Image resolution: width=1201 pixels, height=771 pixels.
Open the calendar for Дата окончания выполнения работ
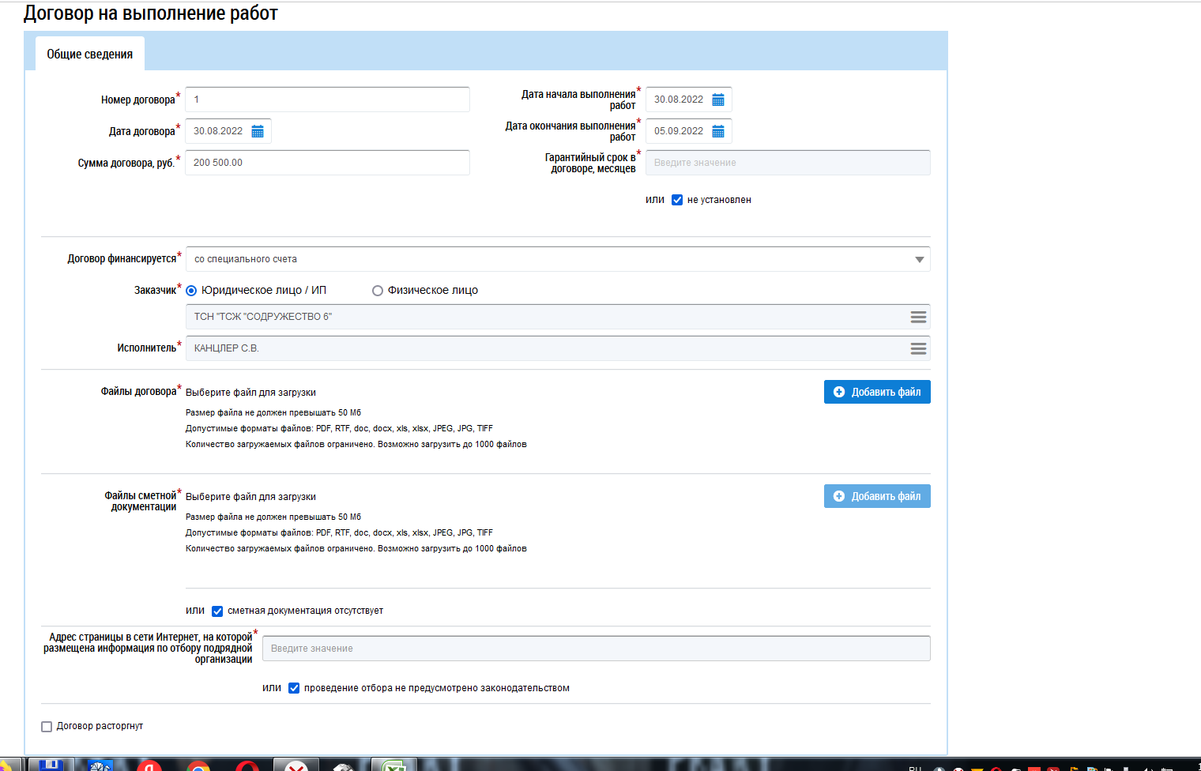pyautogui.click(x=718, y=131)
